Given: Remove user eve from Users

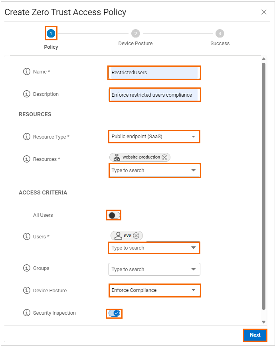Looking at the screenshot, I should 136,236.
